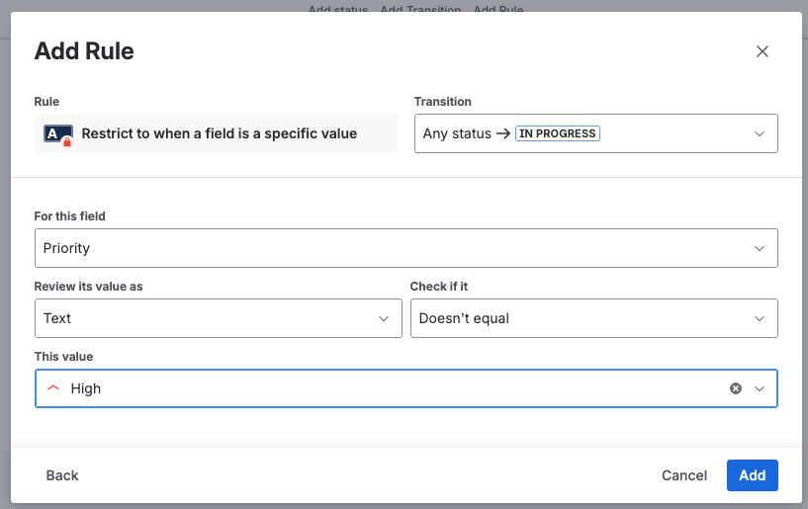Click the Doesn't equal chevron arrow
Screen dimensions: 808x509
(x=760, y=318)
